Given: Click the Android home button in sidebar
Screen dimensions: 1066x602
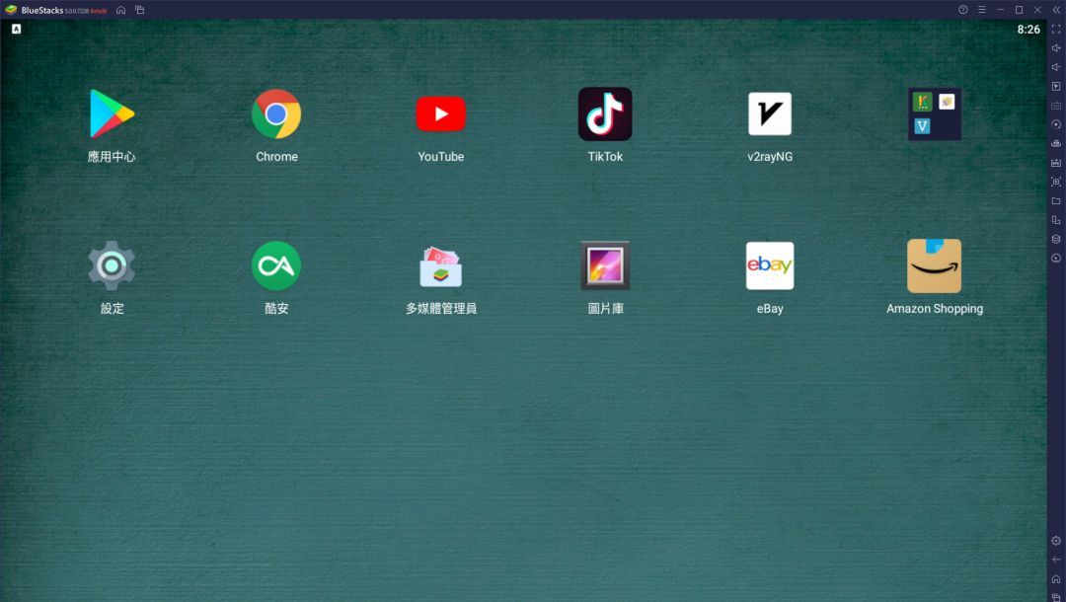Looking at the screenshot, I should pos(1056,579).
